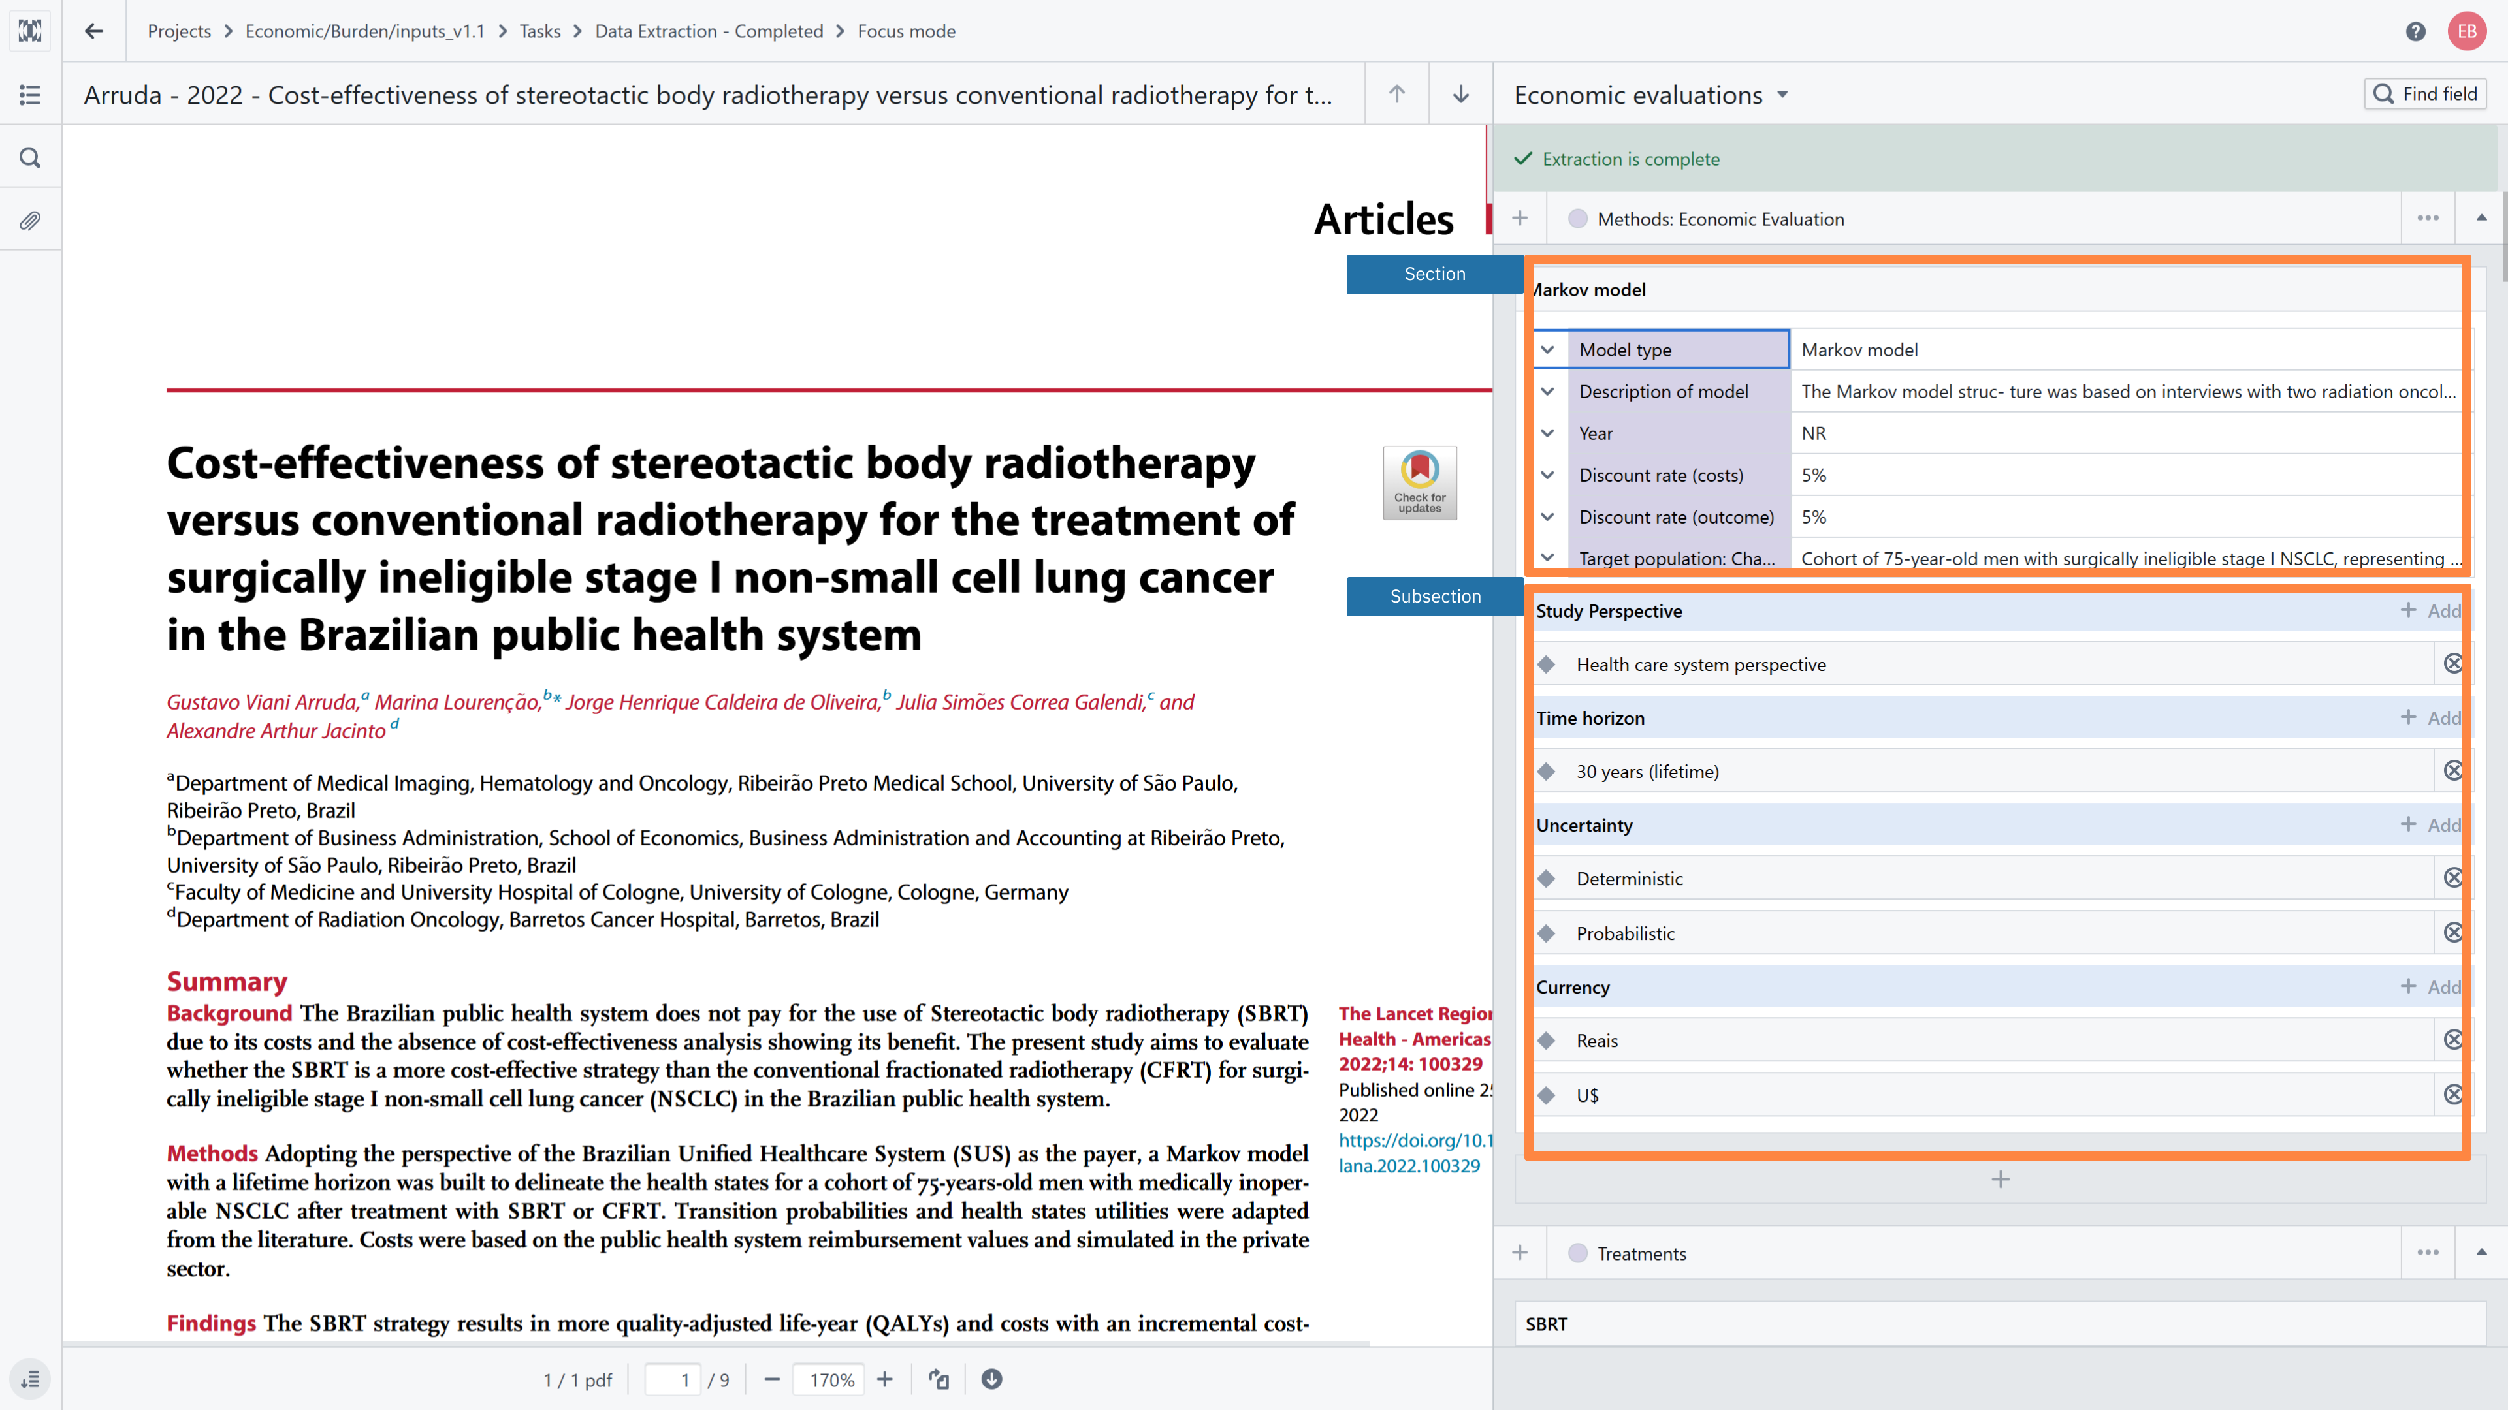Expand the Model type row chevron
The width and height of the screenshot is (2508, 1410).
[1548, 349]
